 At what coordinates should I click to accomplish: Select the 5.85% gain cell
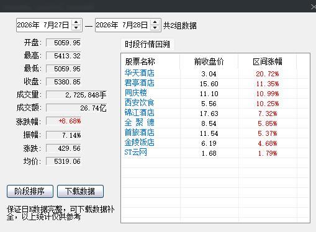[x=268, y=123]
